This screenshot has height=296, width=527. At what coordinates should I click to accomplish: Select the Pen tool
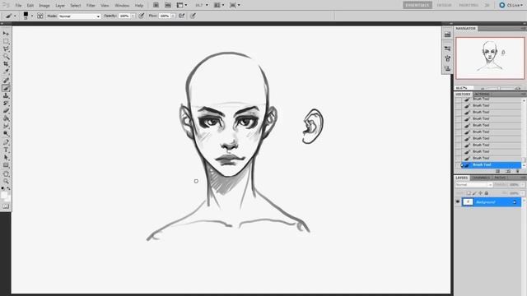pyautogui.click(x=6, y=142)
